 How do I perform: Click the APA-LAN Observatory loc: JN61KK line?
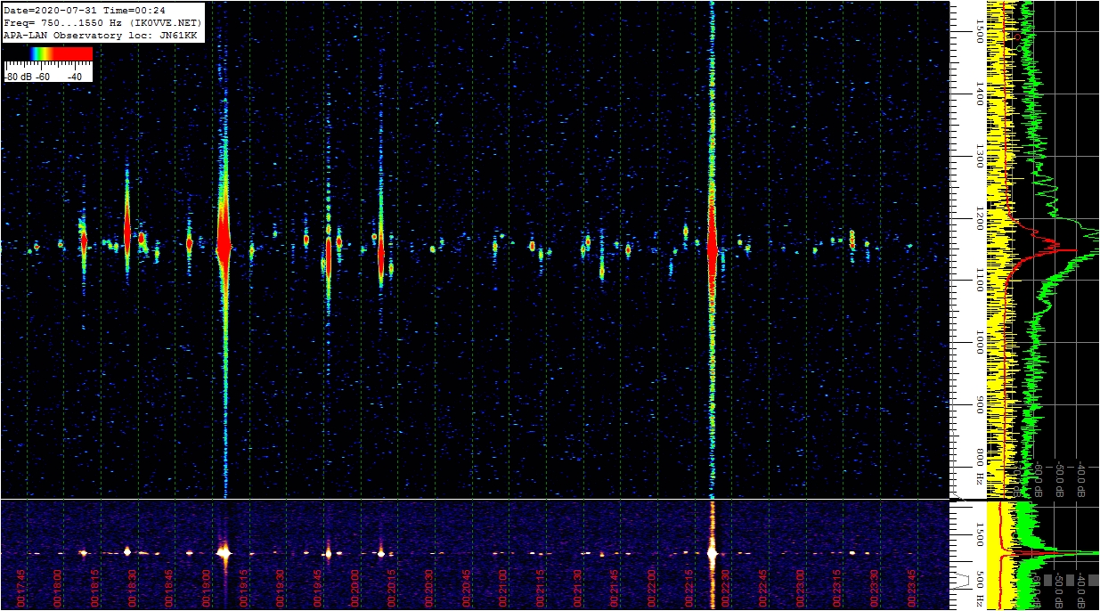tap(101, 35)
